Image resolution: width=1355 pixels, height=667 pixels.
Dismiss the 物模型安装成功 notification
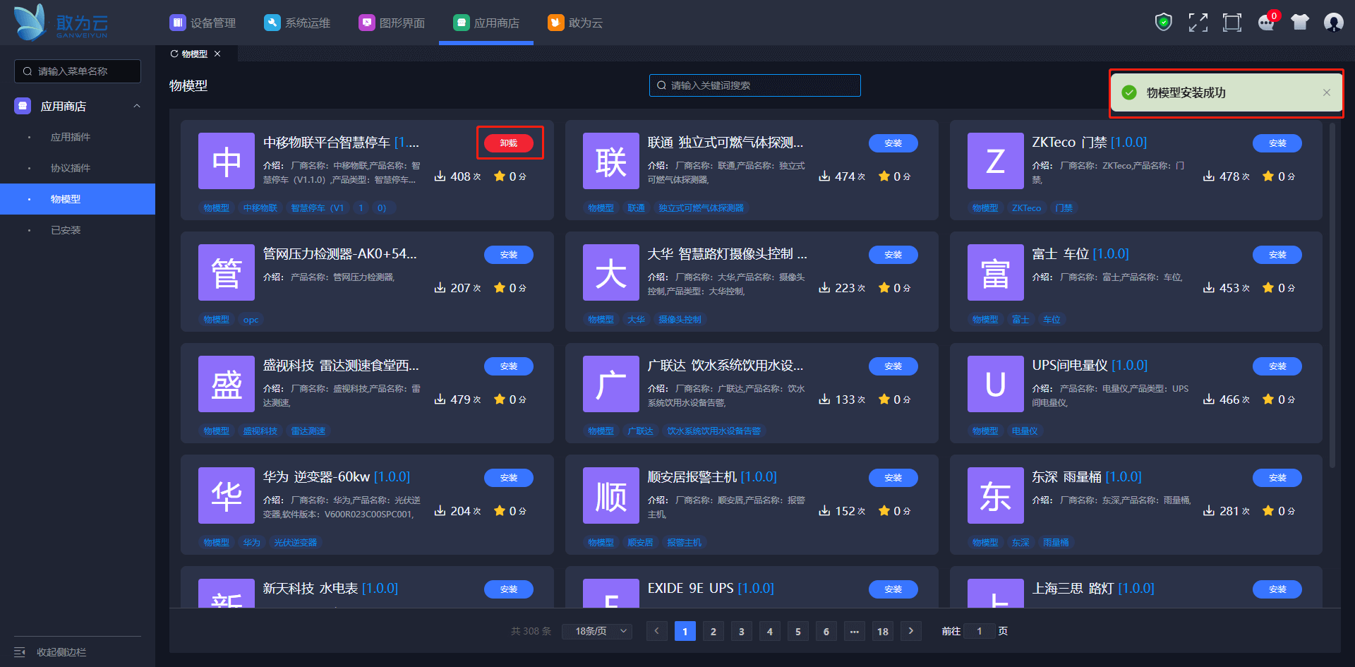[x=1327, y=92]
